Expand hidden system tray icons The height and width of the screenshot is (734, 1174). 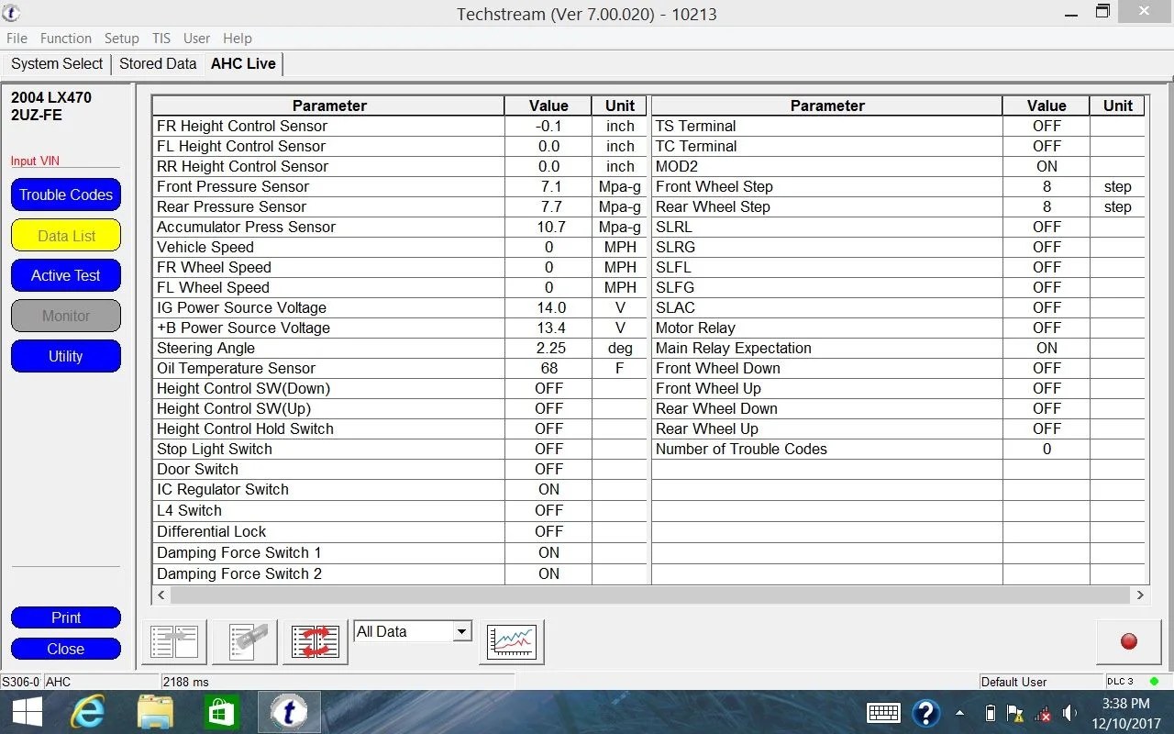pos(959,713)
